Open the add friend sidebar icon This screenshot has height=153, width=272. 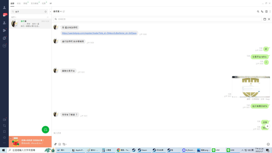[4, 23]
